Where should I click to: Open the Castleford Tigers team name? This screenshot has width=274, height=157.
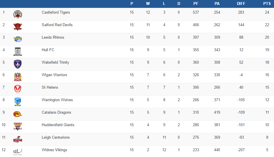click(x=56, y=13)
